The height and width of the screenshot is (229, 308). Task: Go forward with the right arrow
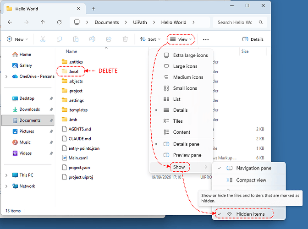coord(26,22)
